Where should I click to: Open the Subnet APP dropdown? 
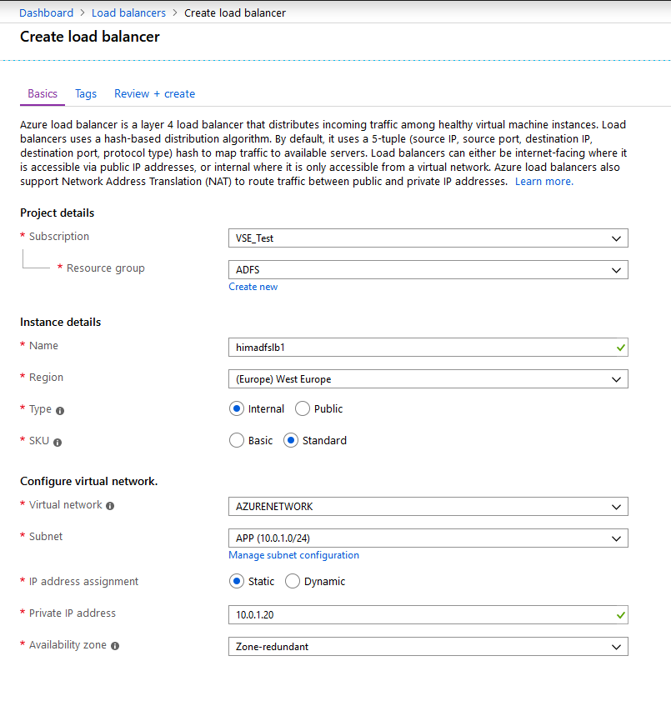coord(428,538)
